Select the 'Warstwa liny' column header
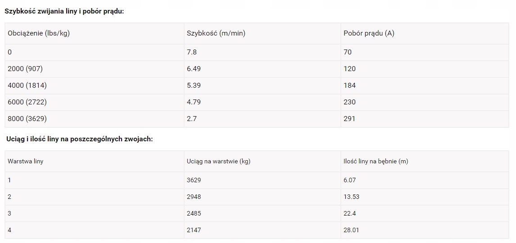The image size is (516, 243). point(26,161)
